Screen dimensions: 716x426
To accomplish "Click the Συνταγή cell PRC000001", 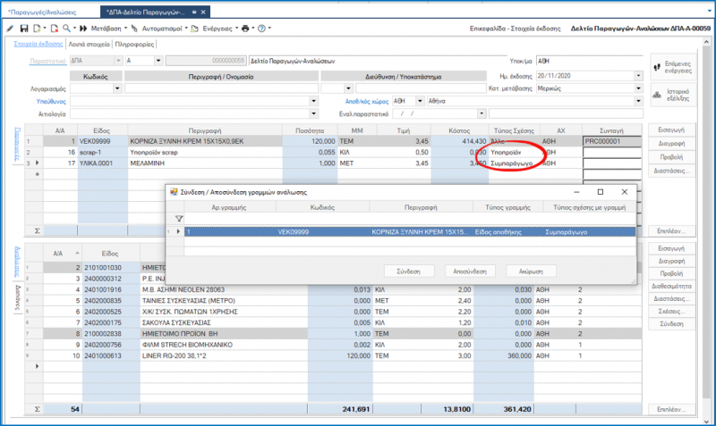I will (x=612, y=141).
